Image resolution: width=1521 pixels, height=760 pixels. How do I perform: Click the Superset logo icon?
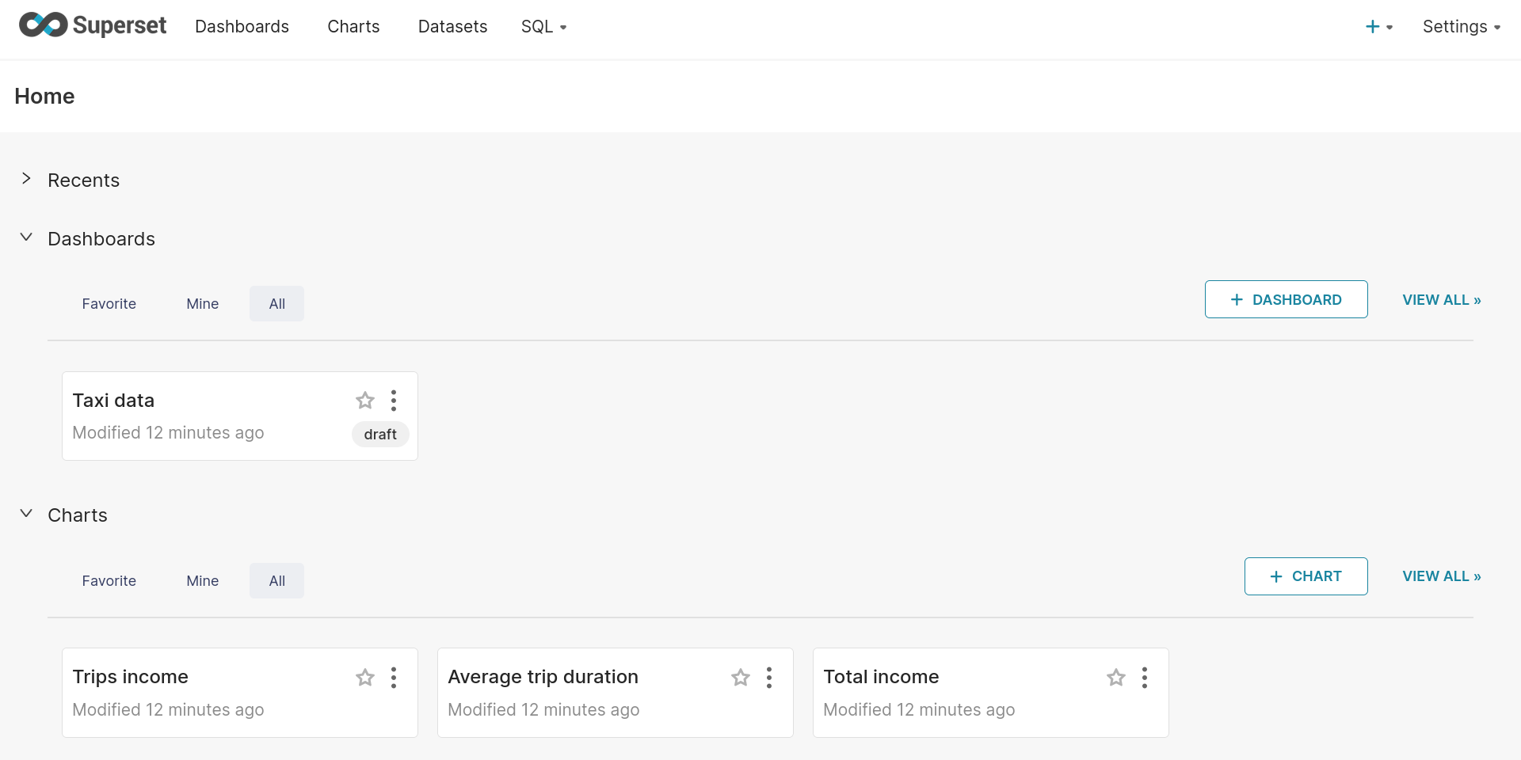(x=44, y=25)
